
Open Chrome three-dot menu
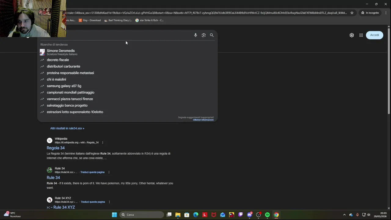pos(386,13)
